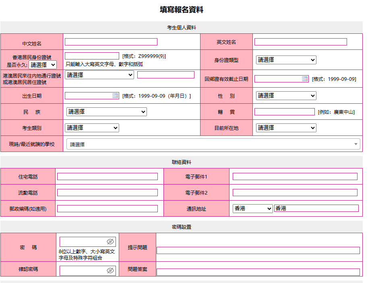
Task: Open the 通訊地址 region dropdown showing 香港
Action: (252, 209)
